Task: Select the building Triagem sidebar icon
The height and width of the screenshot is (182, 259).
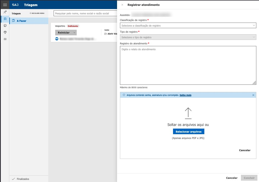Action: pos(5,19)
